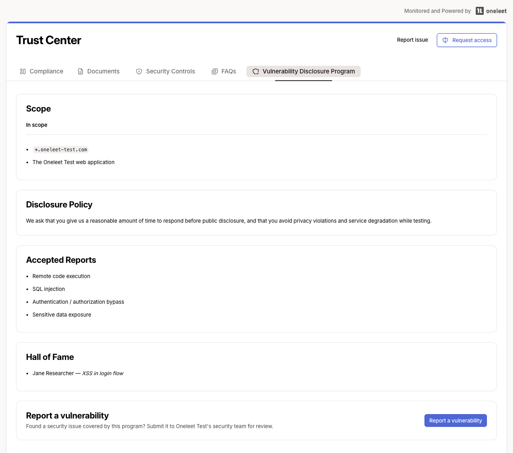513x453 pixels.
Task: Click the blue Report a vulnerability button
Action: coord(456,420)
